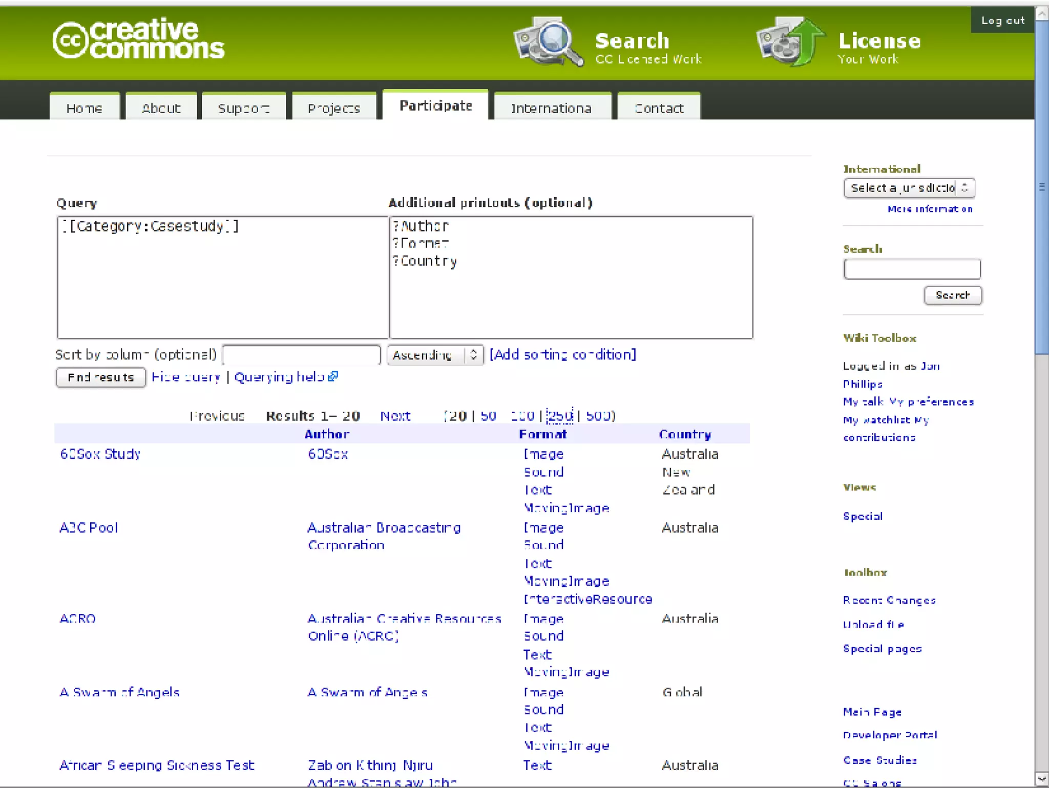The height and width of the screenshot is (788, 1049).
Task: Open the jurisdiction selection dropdown
Action: coord(909,188)
